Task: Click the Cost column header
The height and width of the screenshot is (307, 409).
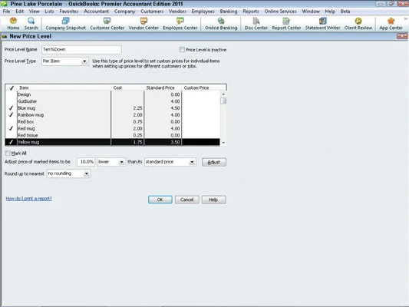Action: (x=127, y=88)
